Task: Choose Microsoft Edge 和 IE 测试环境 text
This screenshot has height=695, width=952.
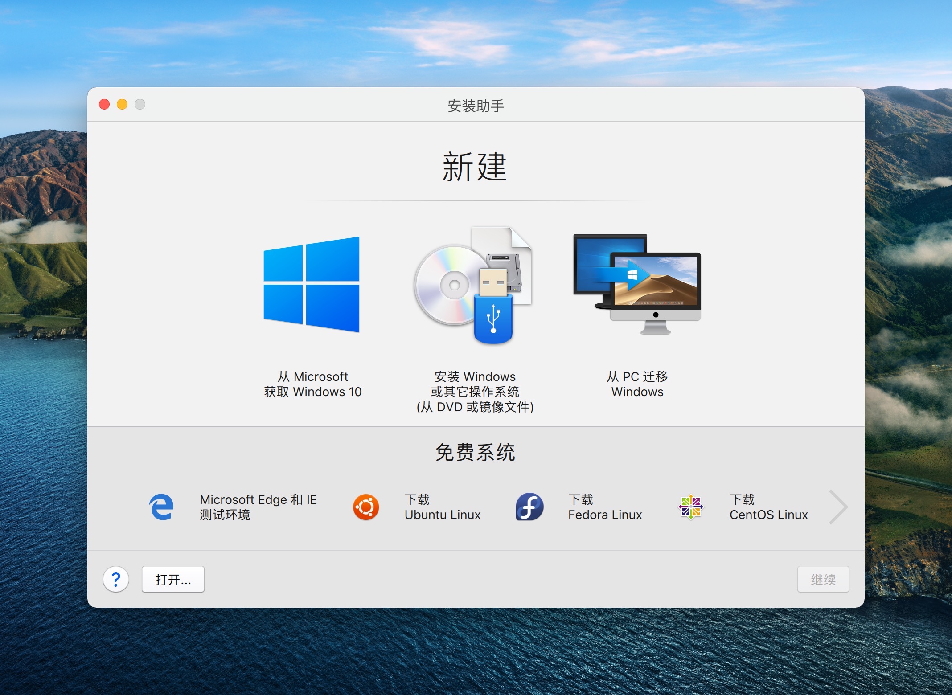Action: 258,507
